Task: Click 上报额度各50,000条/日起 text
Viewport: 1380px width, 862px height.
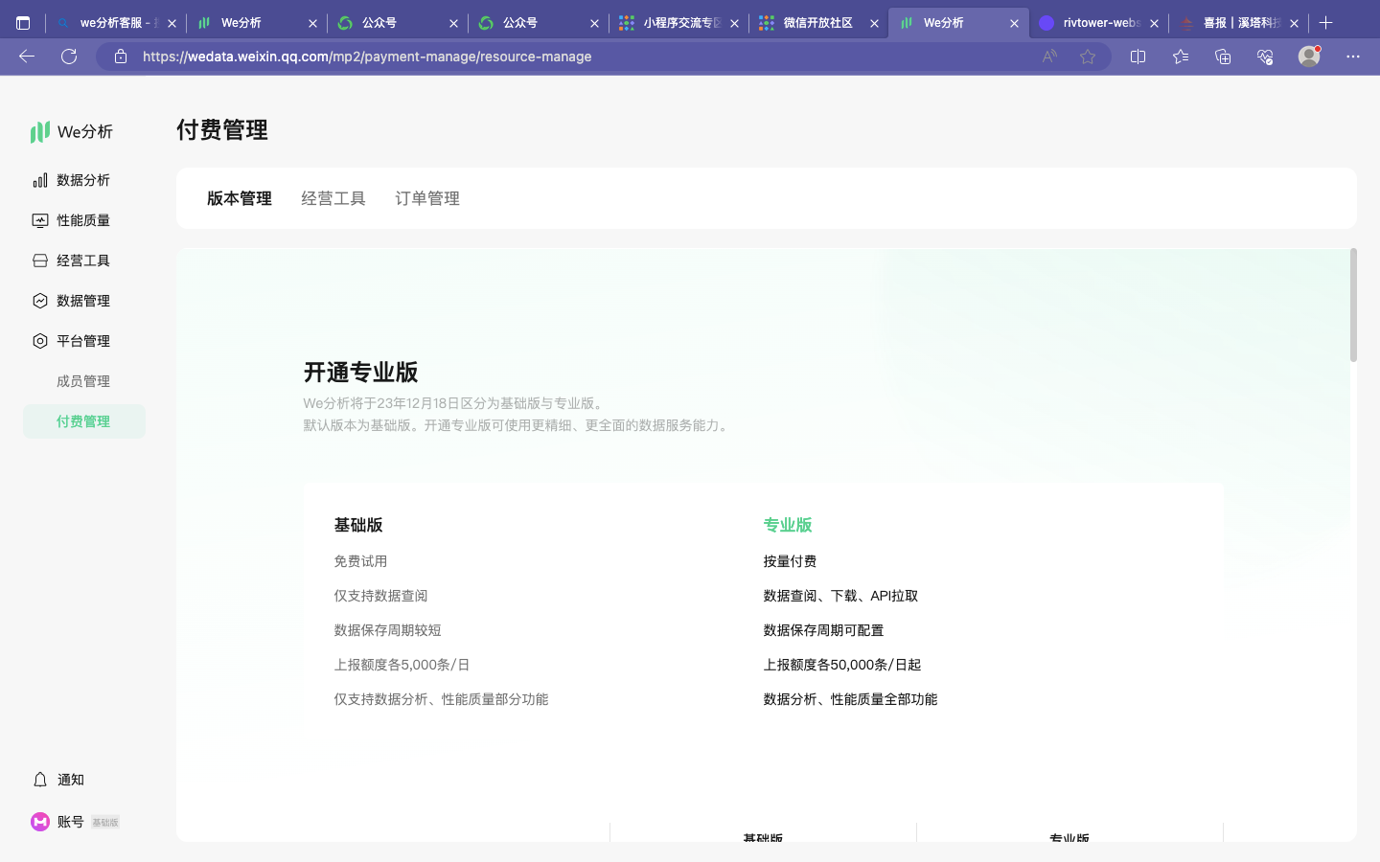Action: pos(841,665)
